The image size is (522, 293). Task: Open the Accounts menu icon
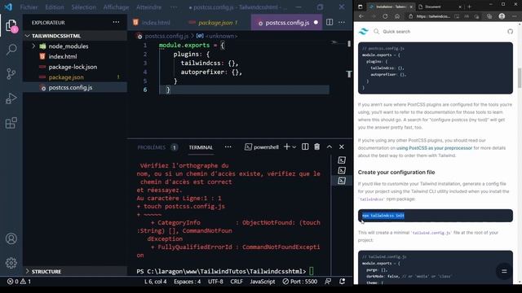[x=11, y=238]
